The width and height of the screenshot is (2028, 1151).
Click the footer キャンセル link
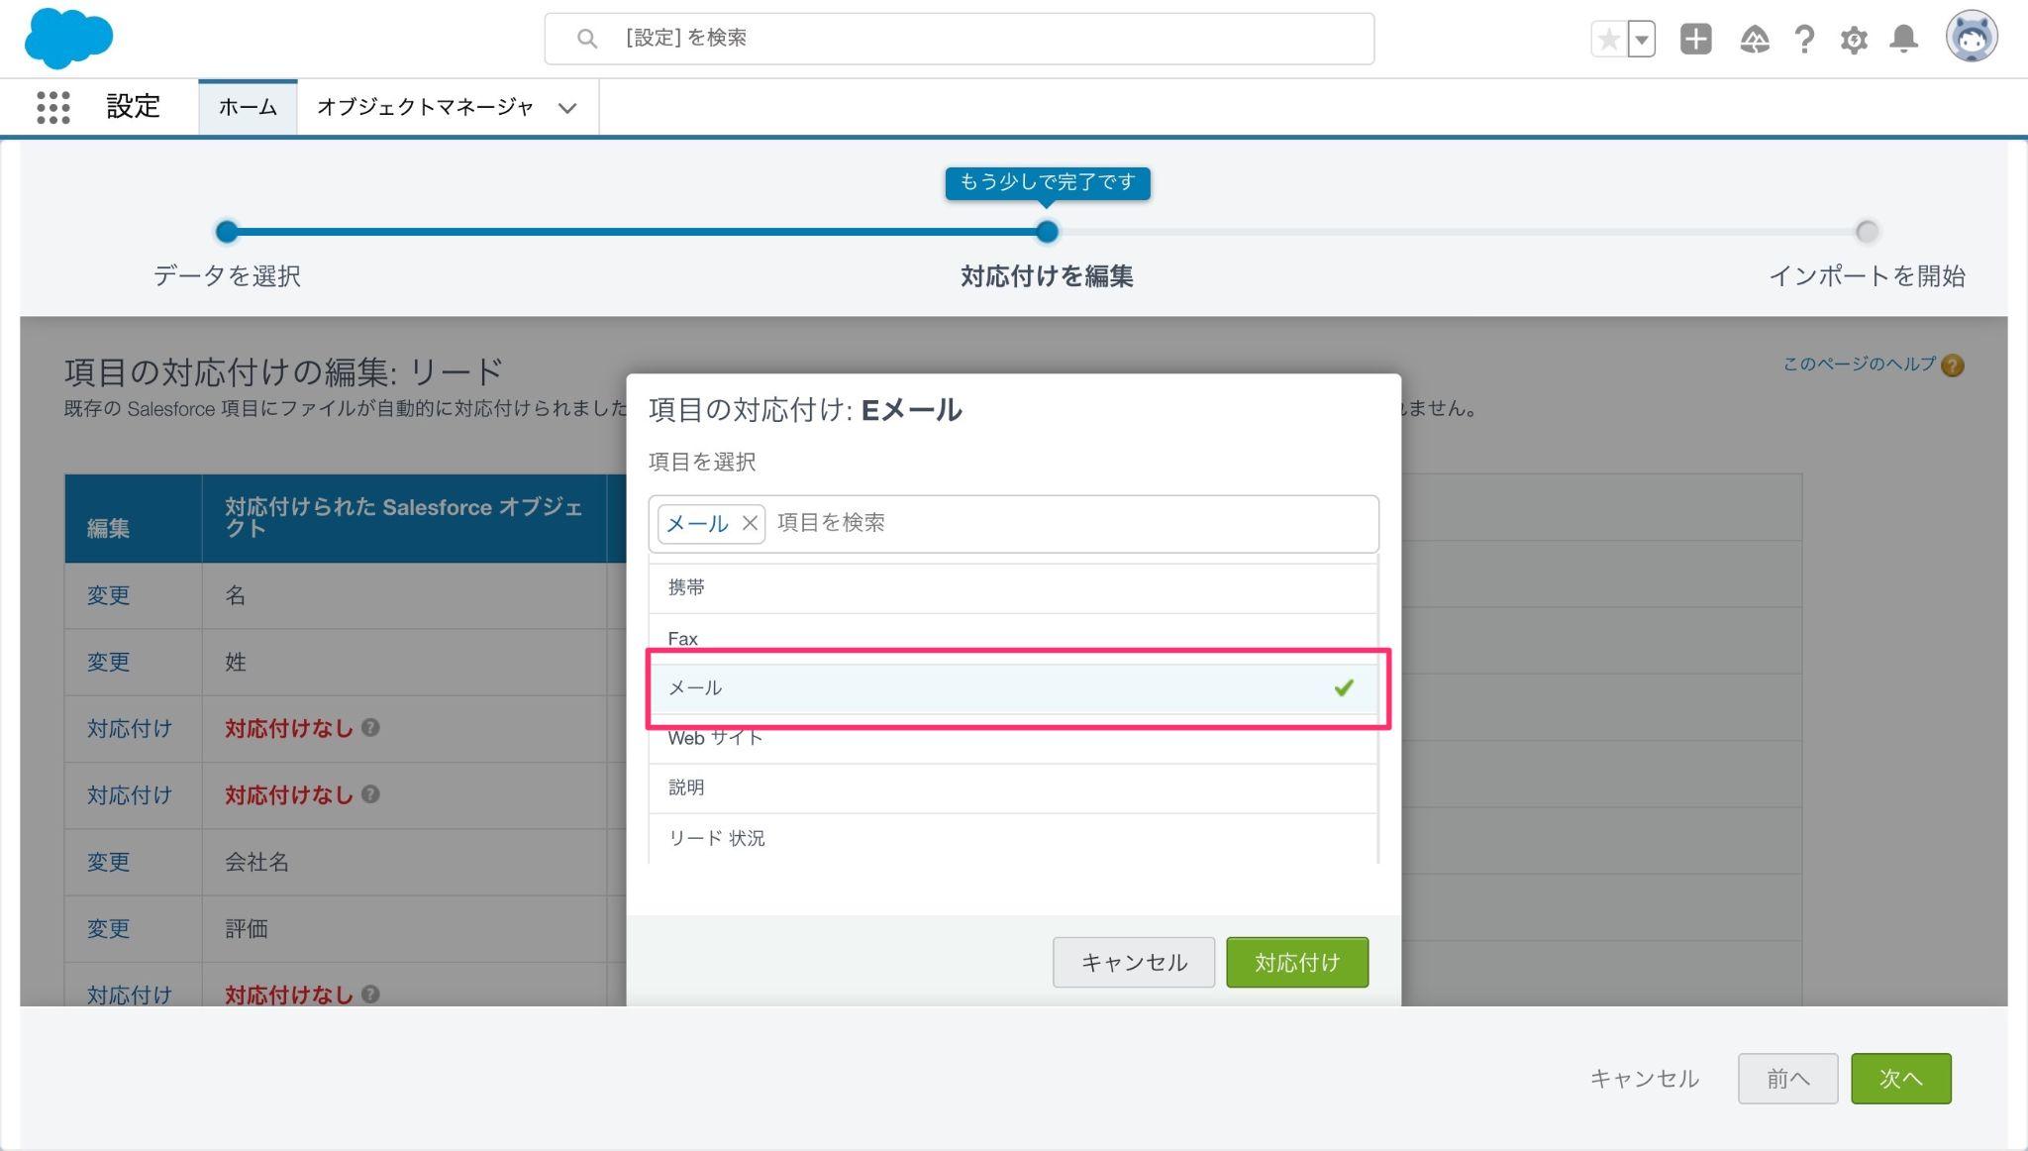tap(1645, 1079)
